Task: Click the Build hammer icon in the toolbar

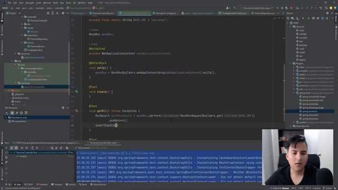Action: [x=234, y=8]
